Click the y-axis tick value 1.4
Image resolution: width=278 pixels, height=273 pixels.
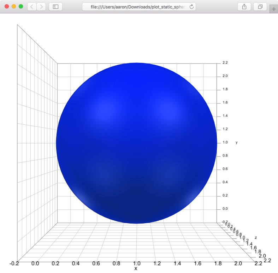[x=225, y=116]
